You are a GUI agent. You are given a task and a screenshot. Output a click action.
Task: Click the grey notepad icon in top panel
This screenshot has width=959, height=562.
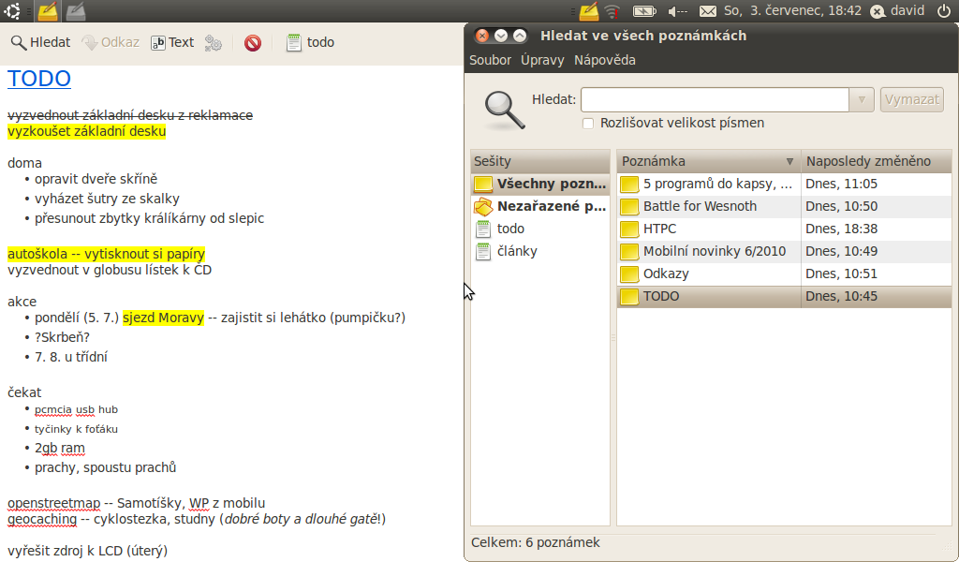76,11
